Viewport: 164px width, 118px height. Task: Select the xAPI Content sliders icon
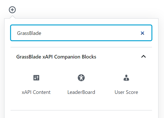(36, 78)
